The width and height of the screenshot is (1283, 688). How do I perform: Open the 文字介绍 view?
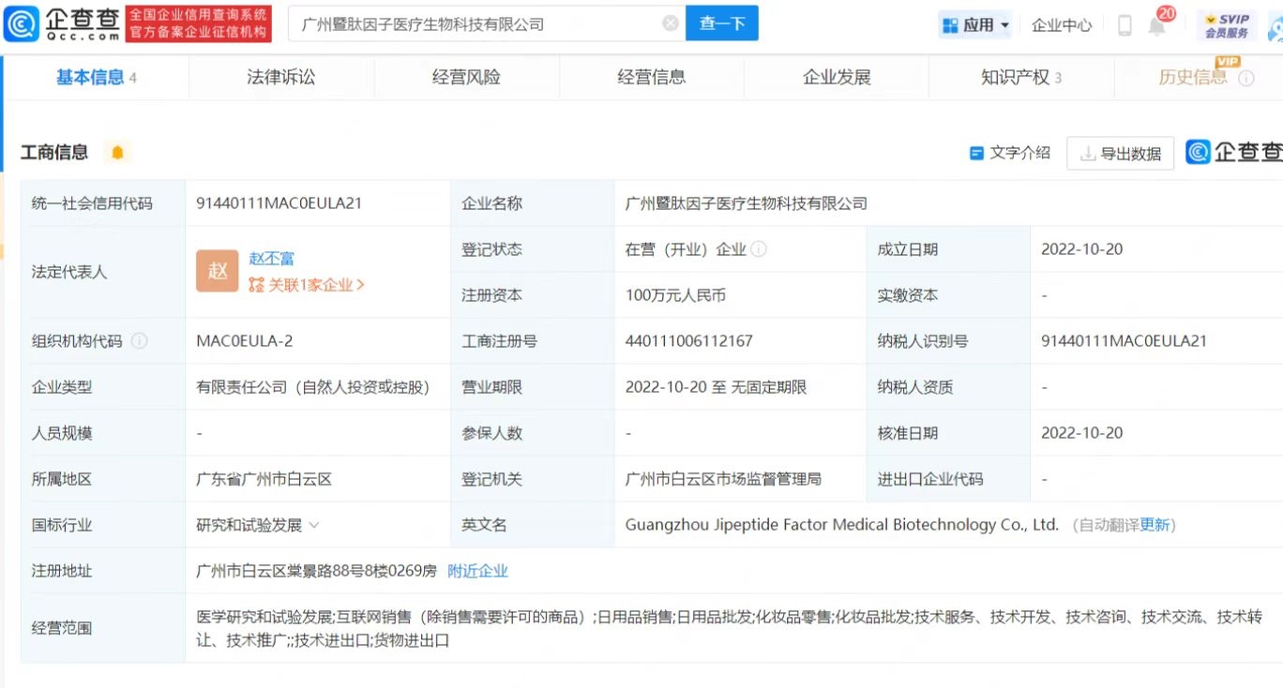coord(1010,153)
